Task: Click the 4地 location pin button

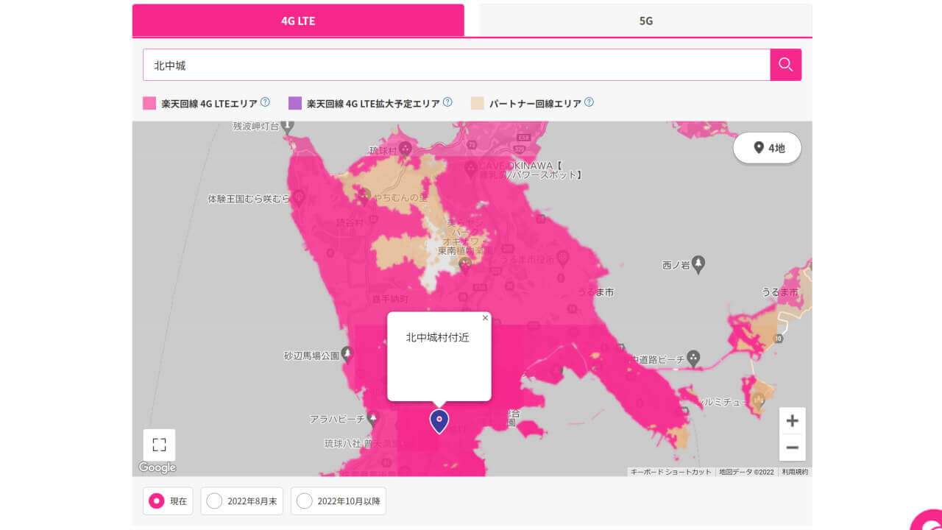Action: click(767, 148)
